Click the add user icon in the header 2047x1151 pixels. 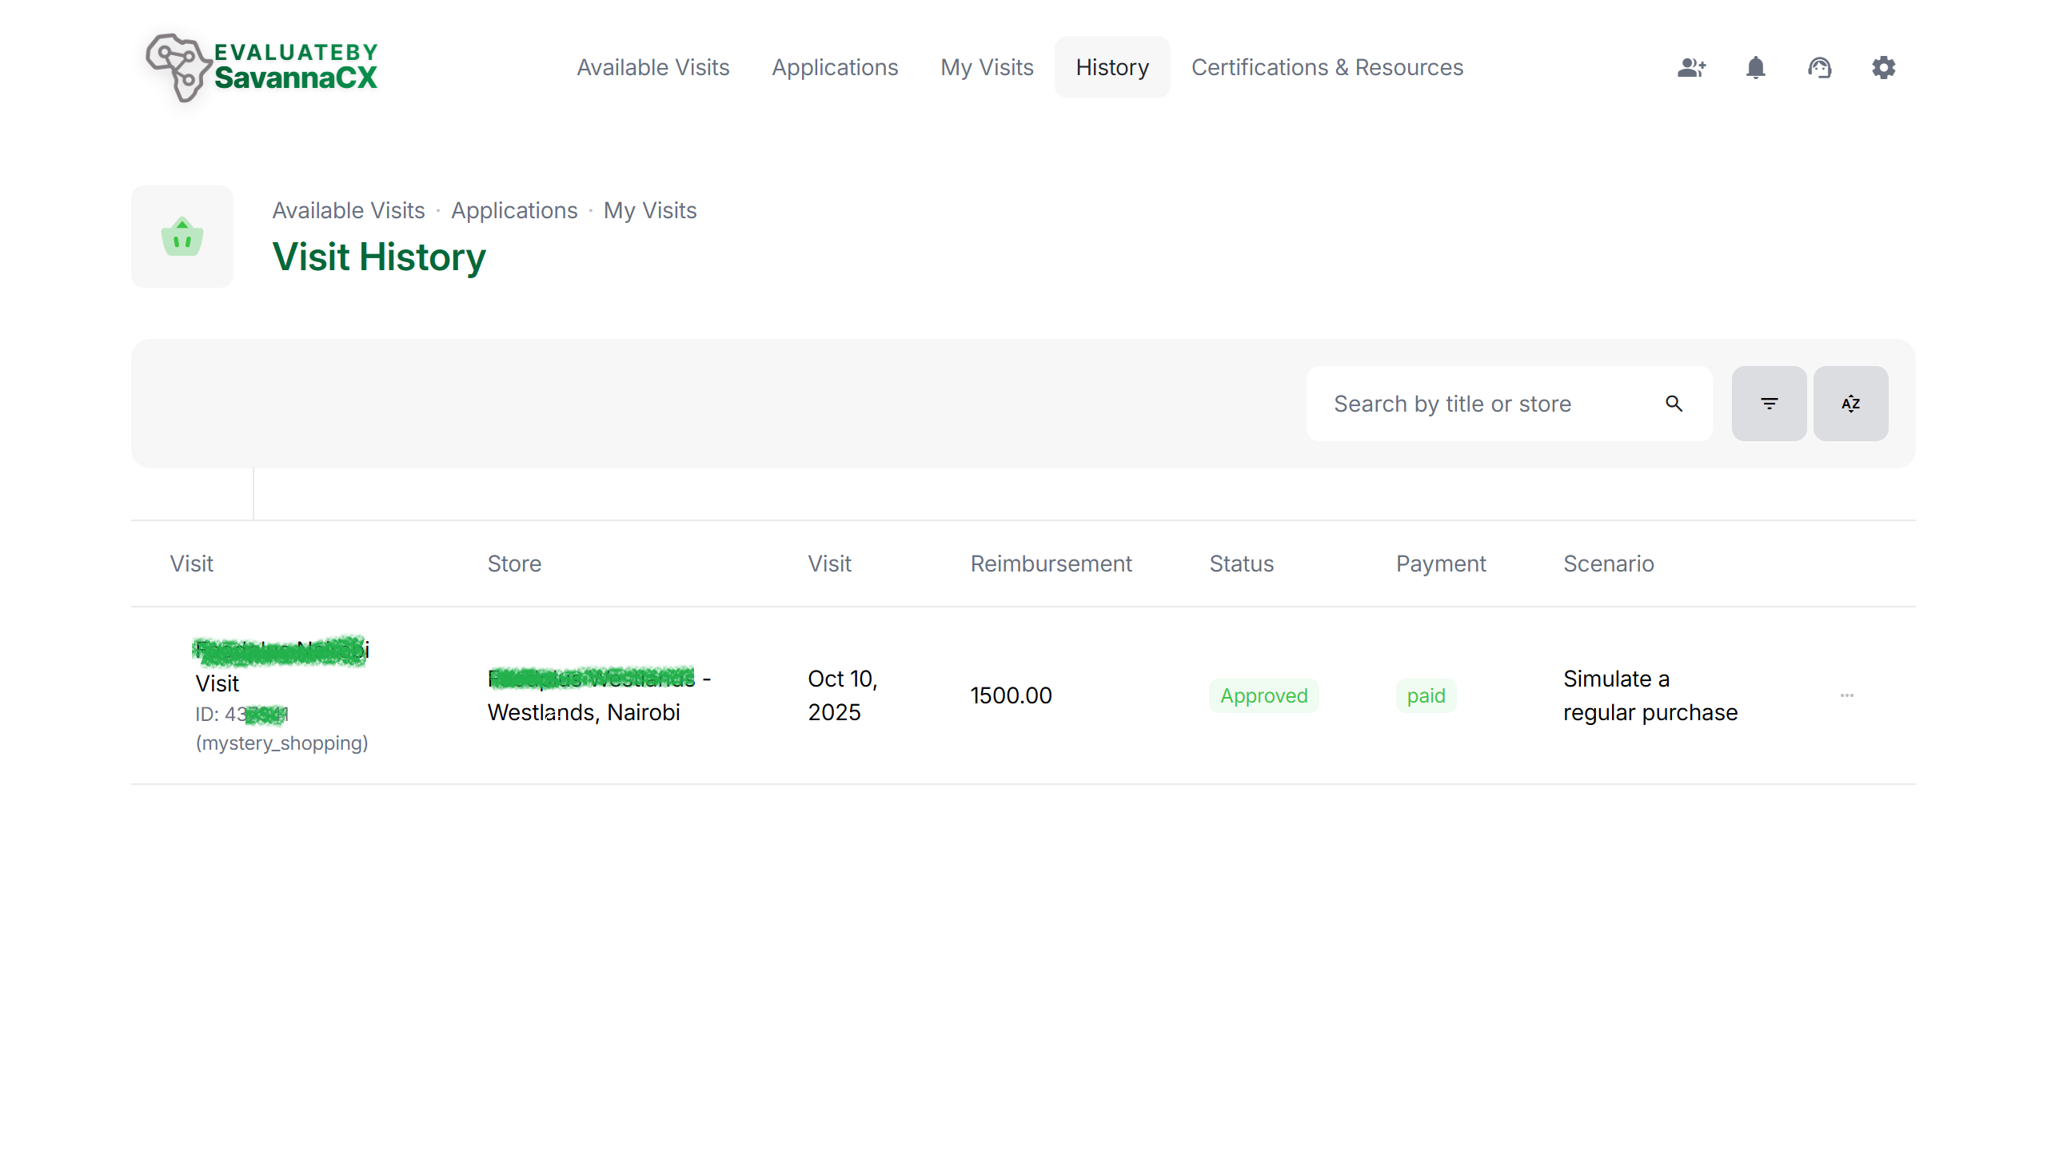click(x=1691, y=67)
